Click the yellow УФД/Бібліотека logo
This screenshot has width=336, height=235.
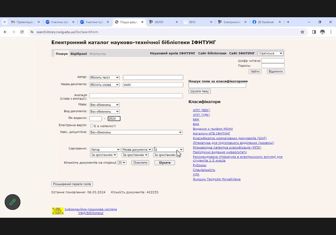[58, 211]
